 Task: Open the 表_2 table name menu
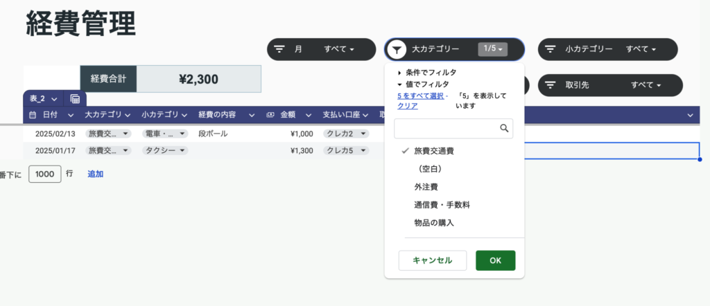pos(53,99)
